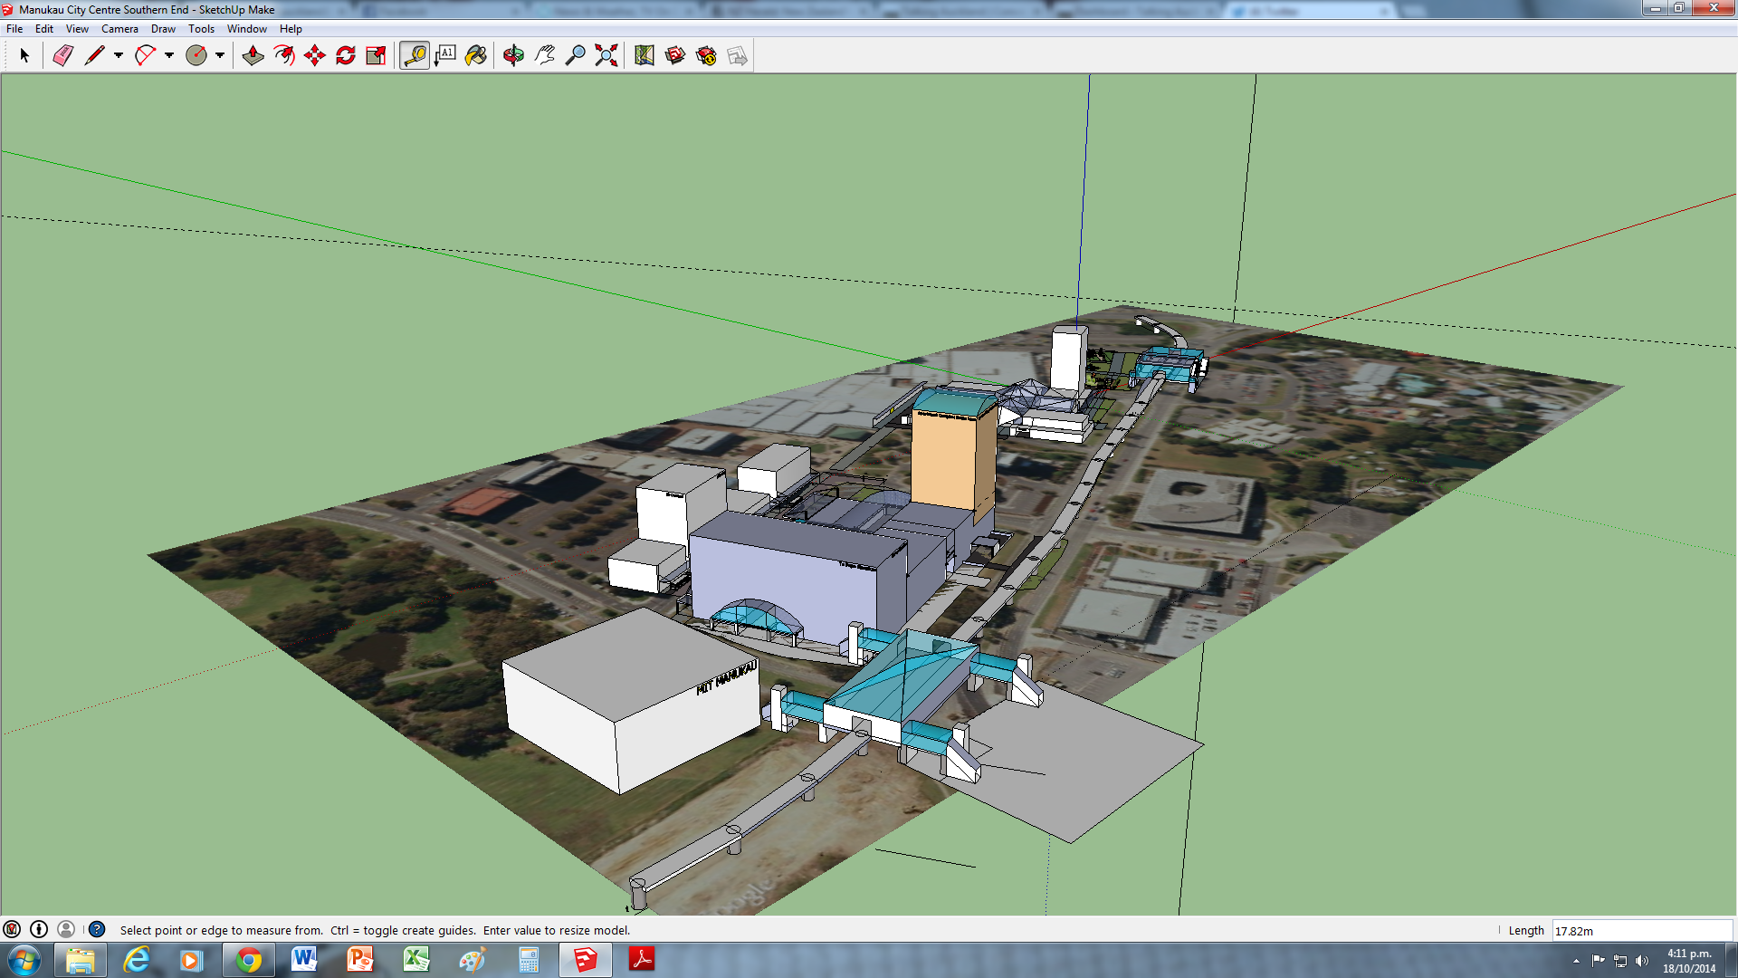Select the Rotate tool

coord(346,56)
